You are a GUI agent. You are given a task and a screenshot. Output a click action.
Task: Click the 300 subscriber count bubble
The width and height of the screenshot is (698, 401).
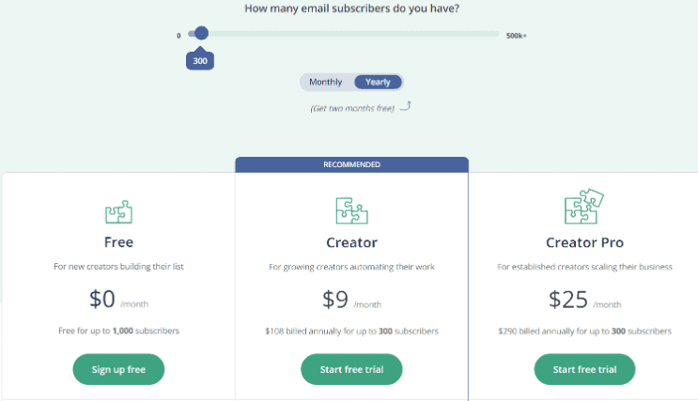pyautogui.click(x=200, y=61)
